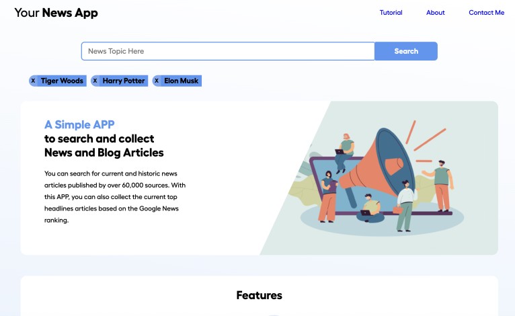
Task: Click the seated person with laptop on the floor
Action: point(369,207)
